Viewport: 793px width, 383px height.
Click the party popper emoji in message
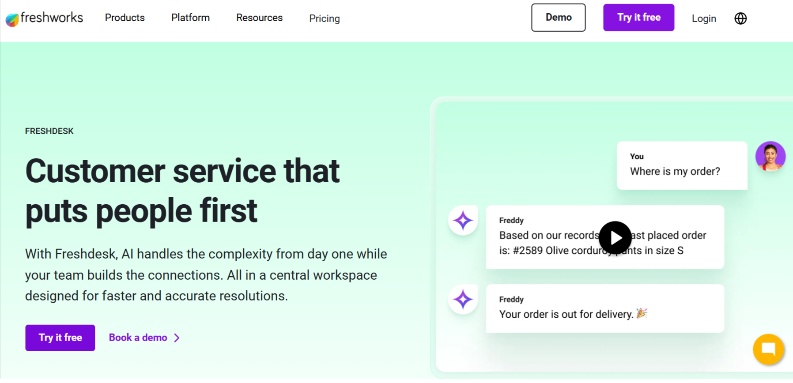click(x=642, y=313)
